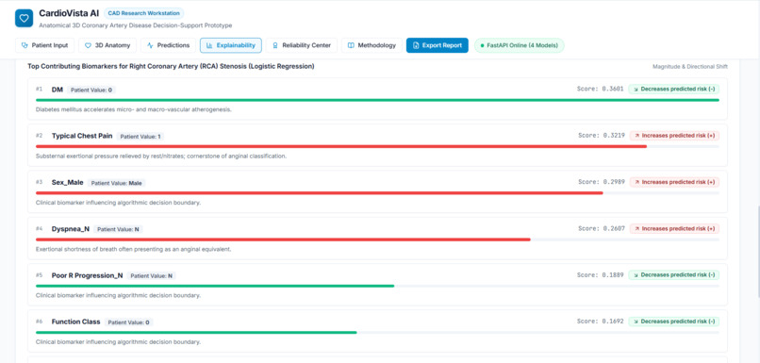Click the heart icon on 3D Anatomy
Image resolution: width=760 pixels, height=363 pixels.
pos(89,45)
